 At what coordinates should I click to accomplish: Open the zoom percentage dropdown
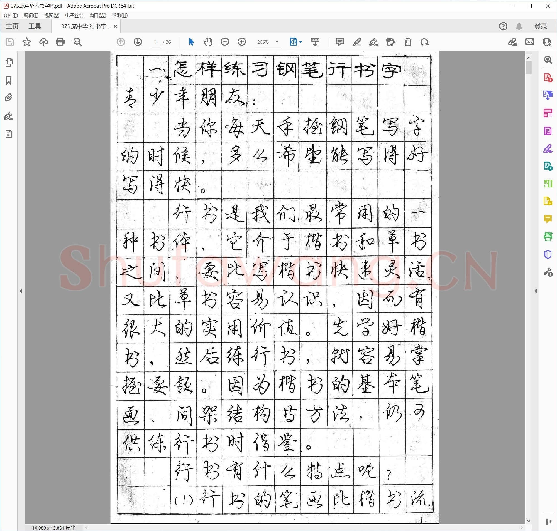tap(277, 42)
